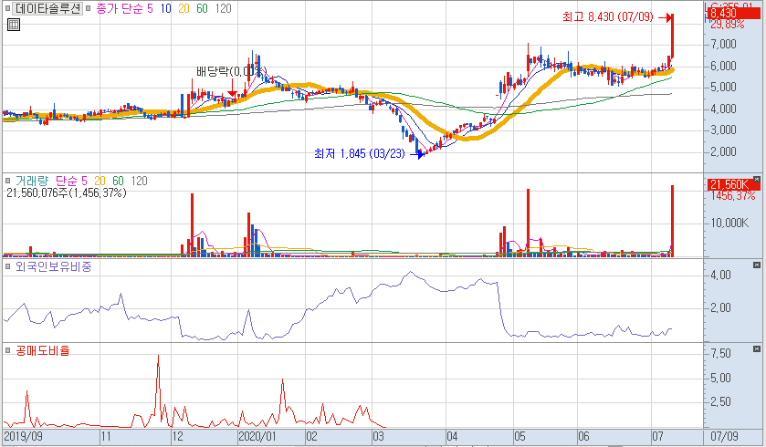766x447 pixels.
Task: Select the price 5-day average legend
Action: click(x=150, y=8)
